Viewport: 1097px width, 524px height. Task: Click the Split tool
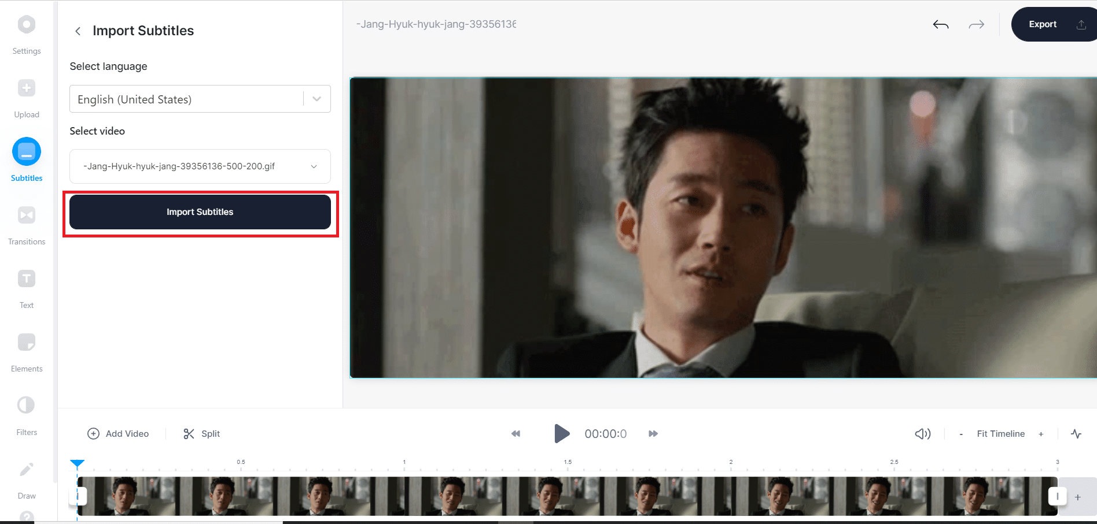pyautogui.click(x=201, y=433)
